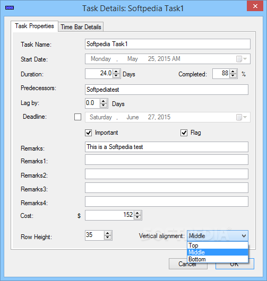
Task: Enable the Deadline checkbox
Action: (x=77, y=117)
